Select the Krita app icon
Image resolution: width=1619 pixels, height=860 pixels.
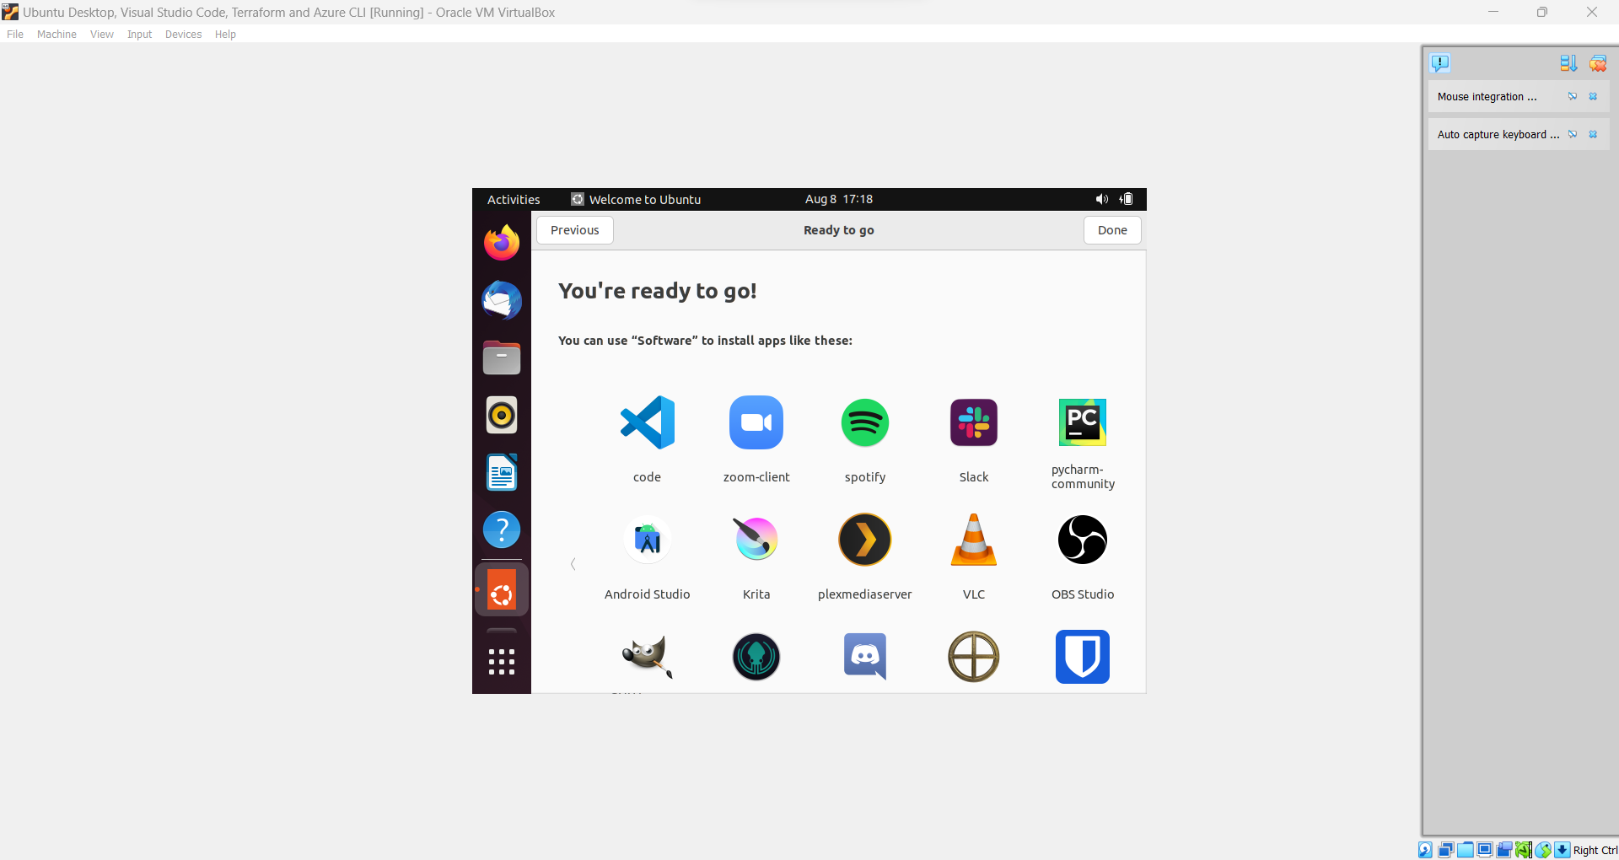pos(756,540)
